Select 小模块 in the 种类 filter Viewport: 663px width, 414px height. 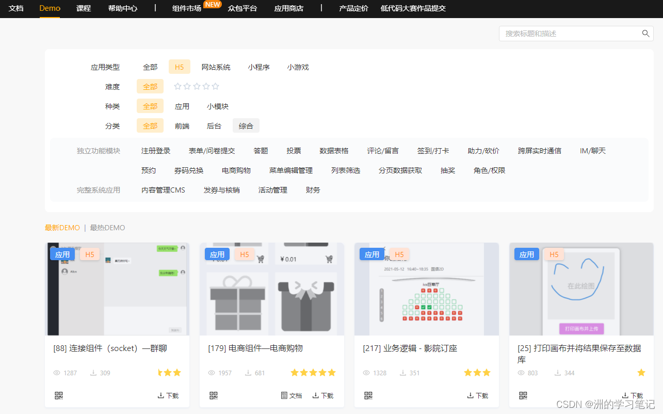tap(218, 106)
